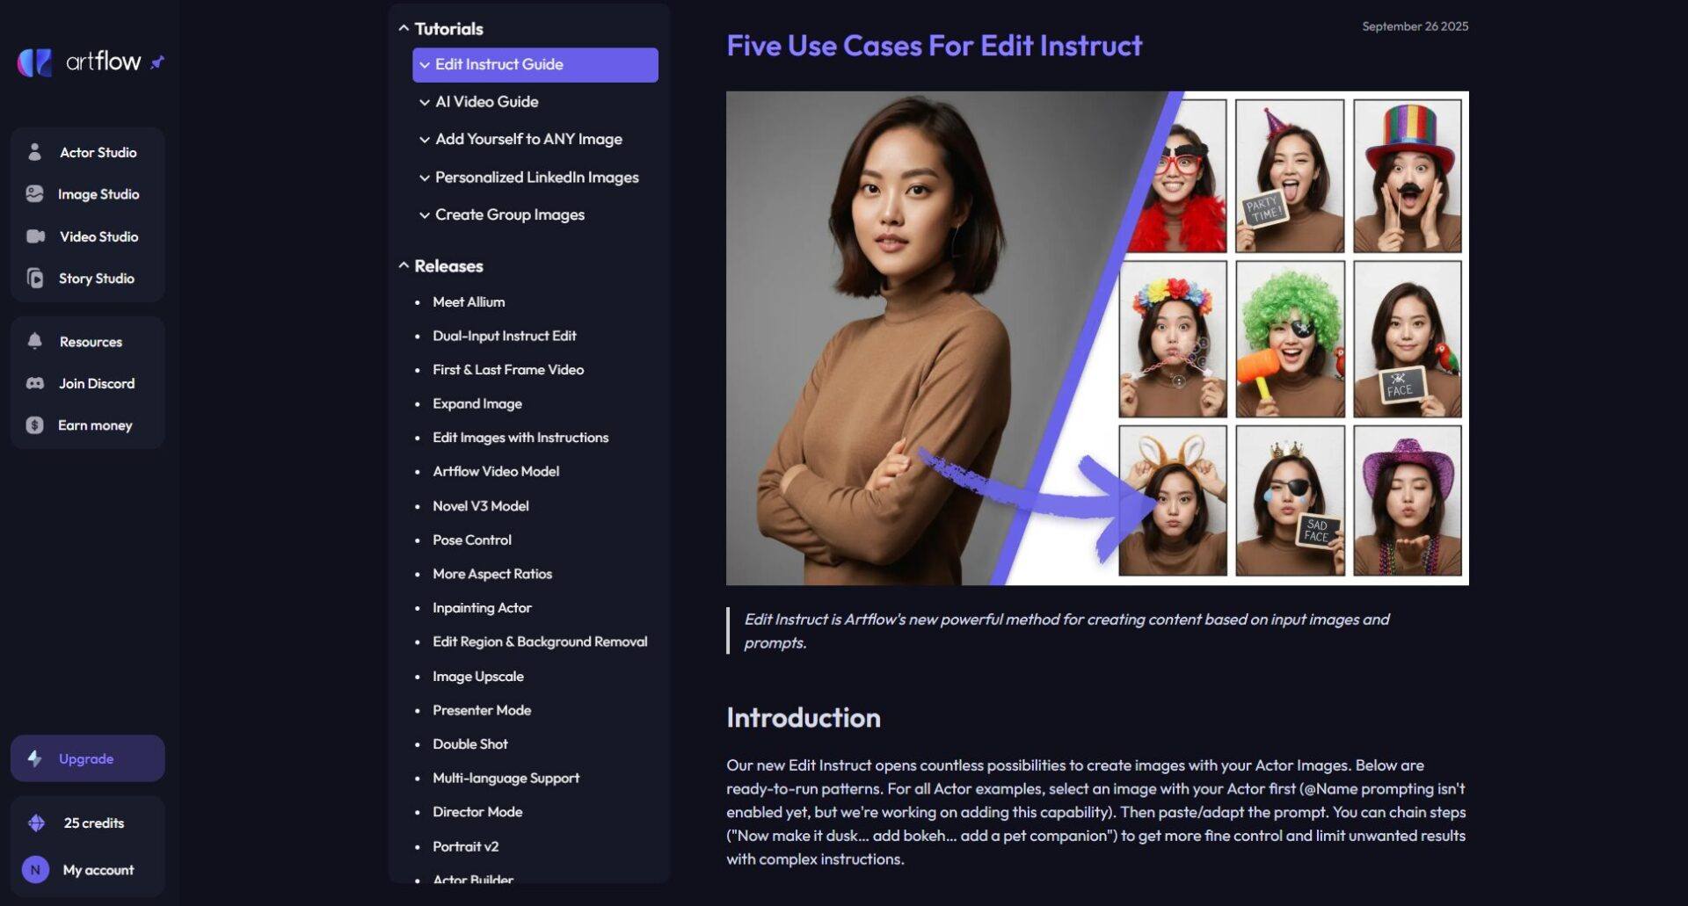Click the pin icon beside artflow logo
The height and width of the screenshot is (906, 1688).
click(x=157, y=62)
